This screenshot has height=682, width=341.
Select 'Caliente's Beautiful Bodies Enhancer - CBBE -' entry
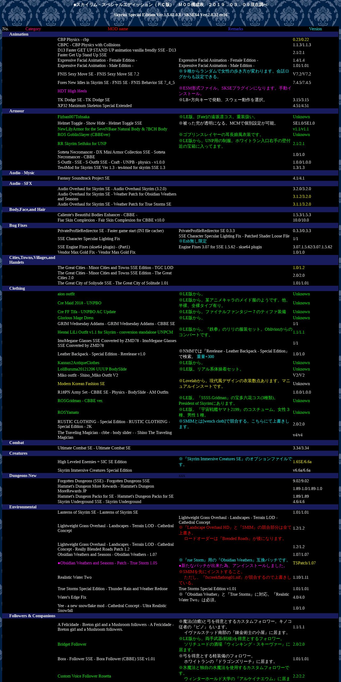pyautogui.click(x=97, y=215)
